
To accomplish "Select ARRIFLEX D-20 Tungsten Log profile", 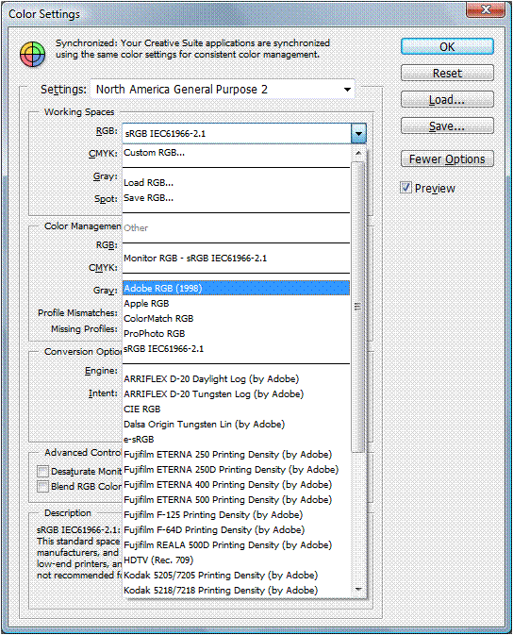I will pos(236,393).
